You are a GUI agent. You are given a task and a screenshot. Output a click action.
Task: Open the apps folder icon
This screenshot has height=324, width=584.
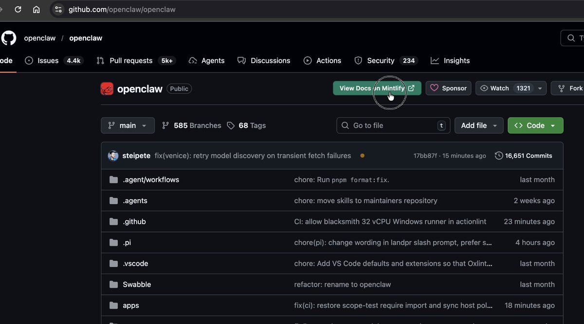click(114, 306)
